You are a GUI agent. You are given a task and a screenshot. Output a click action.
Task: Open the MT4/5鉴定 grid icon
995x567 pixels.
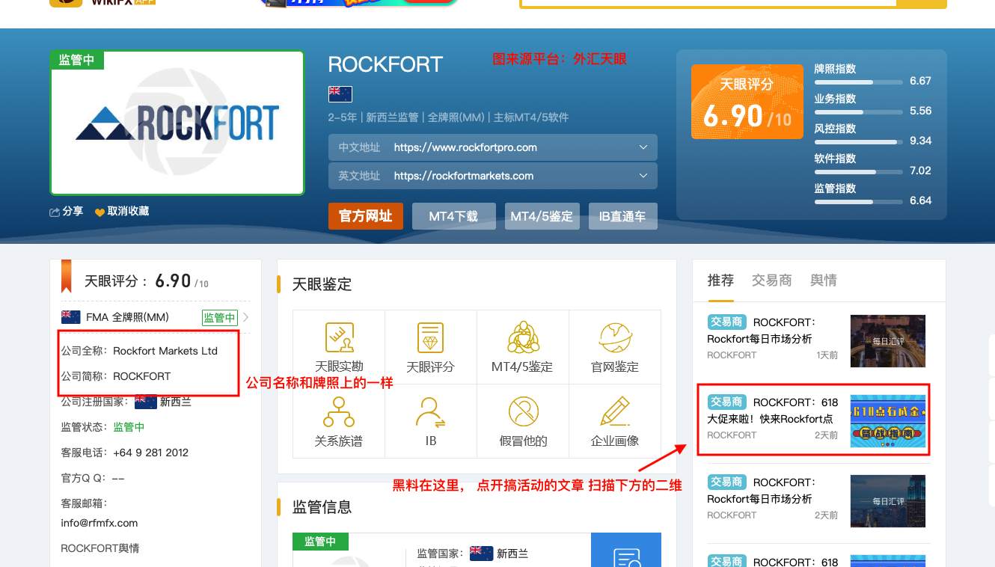523,337
